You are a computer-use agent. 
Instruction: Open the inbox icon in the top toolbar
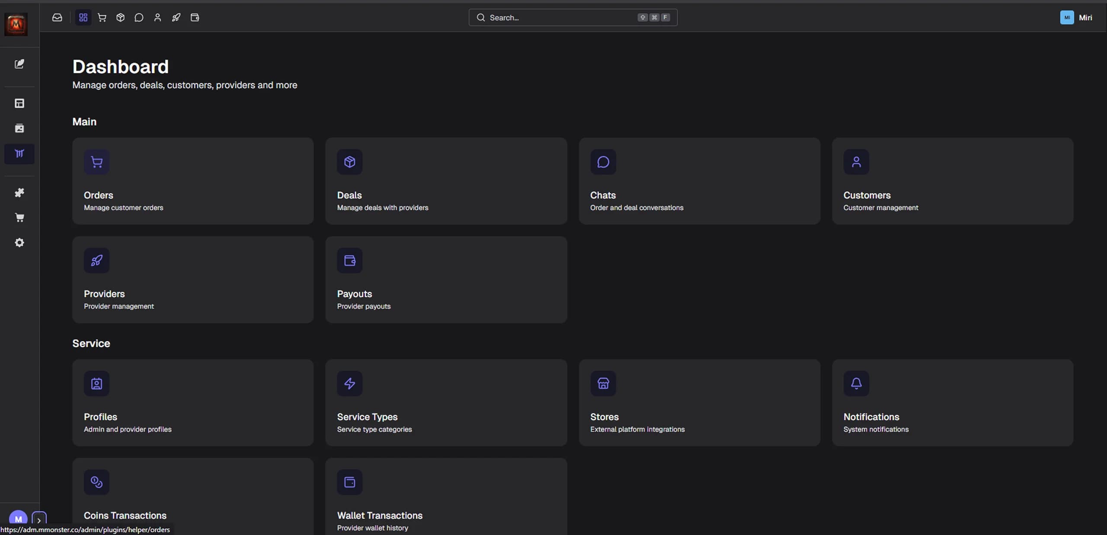[x=58, y=17]
